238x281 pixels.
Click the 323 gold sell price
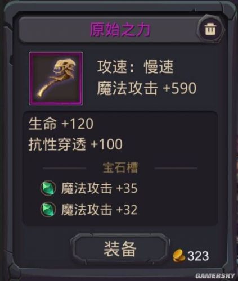[x=198, y=256]
